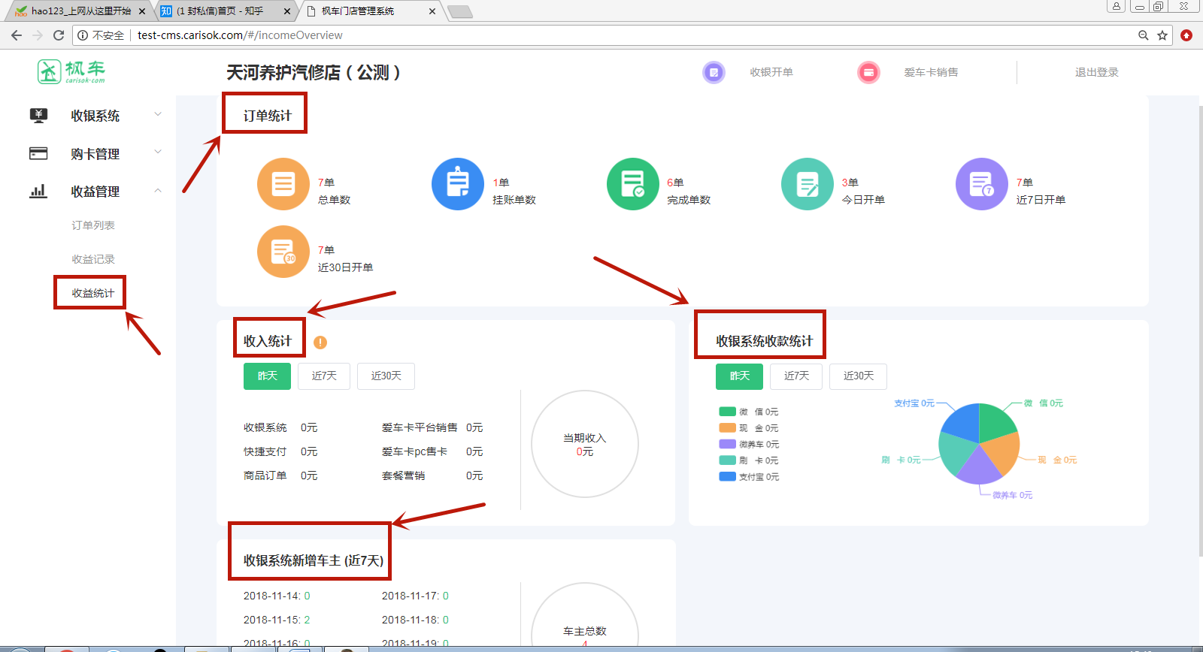Click the red 爱车卡销售 card icon

click(x=868, y=73)
